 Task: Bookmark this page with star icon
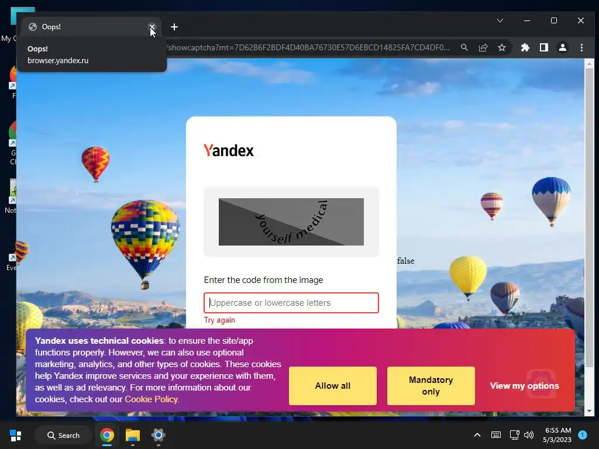point(501,47)
